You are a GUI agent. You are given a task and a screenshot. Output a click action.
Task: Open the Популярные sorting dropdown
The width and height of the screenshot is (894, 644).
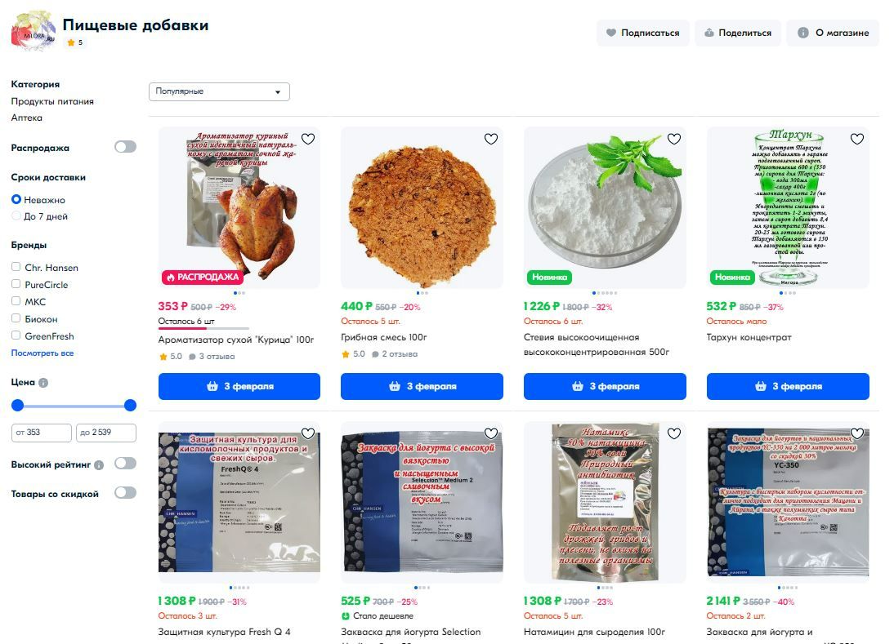point(219,91)
